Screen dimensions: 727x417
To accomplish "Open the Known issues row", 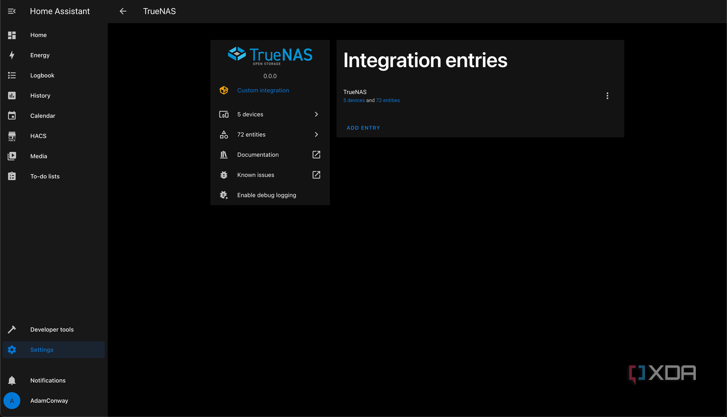I will pyautogui.click(x=270, y=175).
